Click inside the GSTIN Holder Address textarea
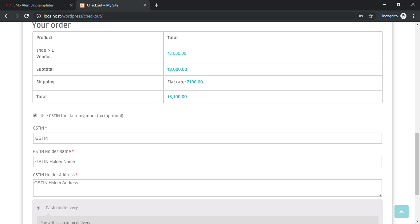 pyautogui.click(x=207, y=188)
